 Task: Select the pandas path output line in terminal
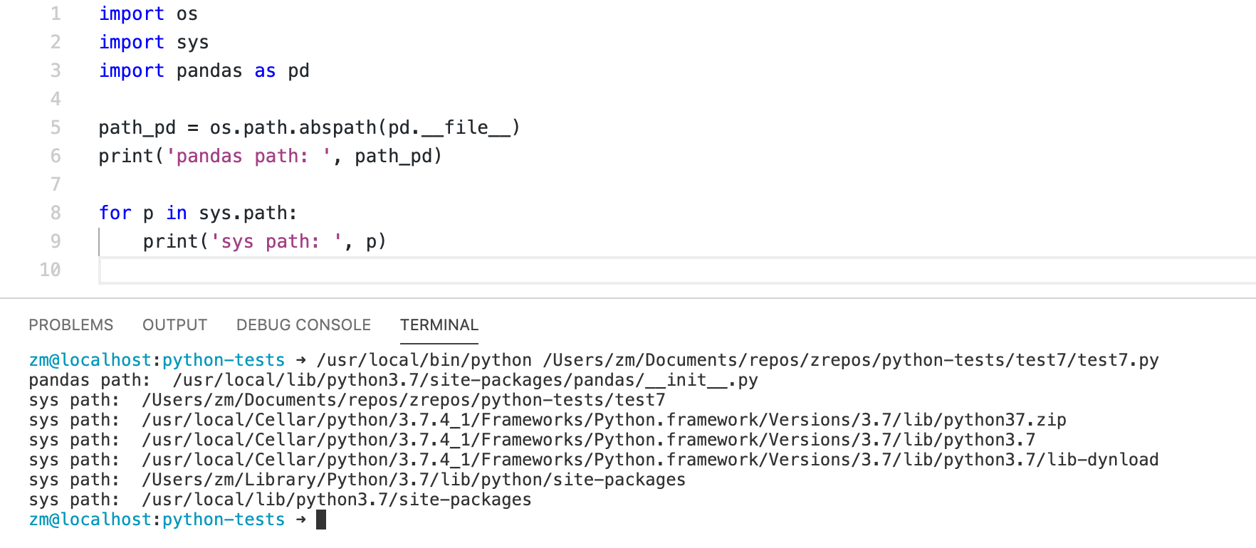pos(392,379)
